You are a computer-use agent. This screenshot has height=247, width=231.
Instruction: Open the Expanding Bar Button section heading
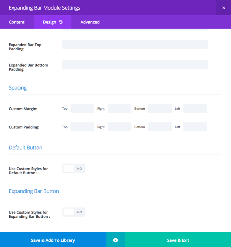[x=34, y=191]
